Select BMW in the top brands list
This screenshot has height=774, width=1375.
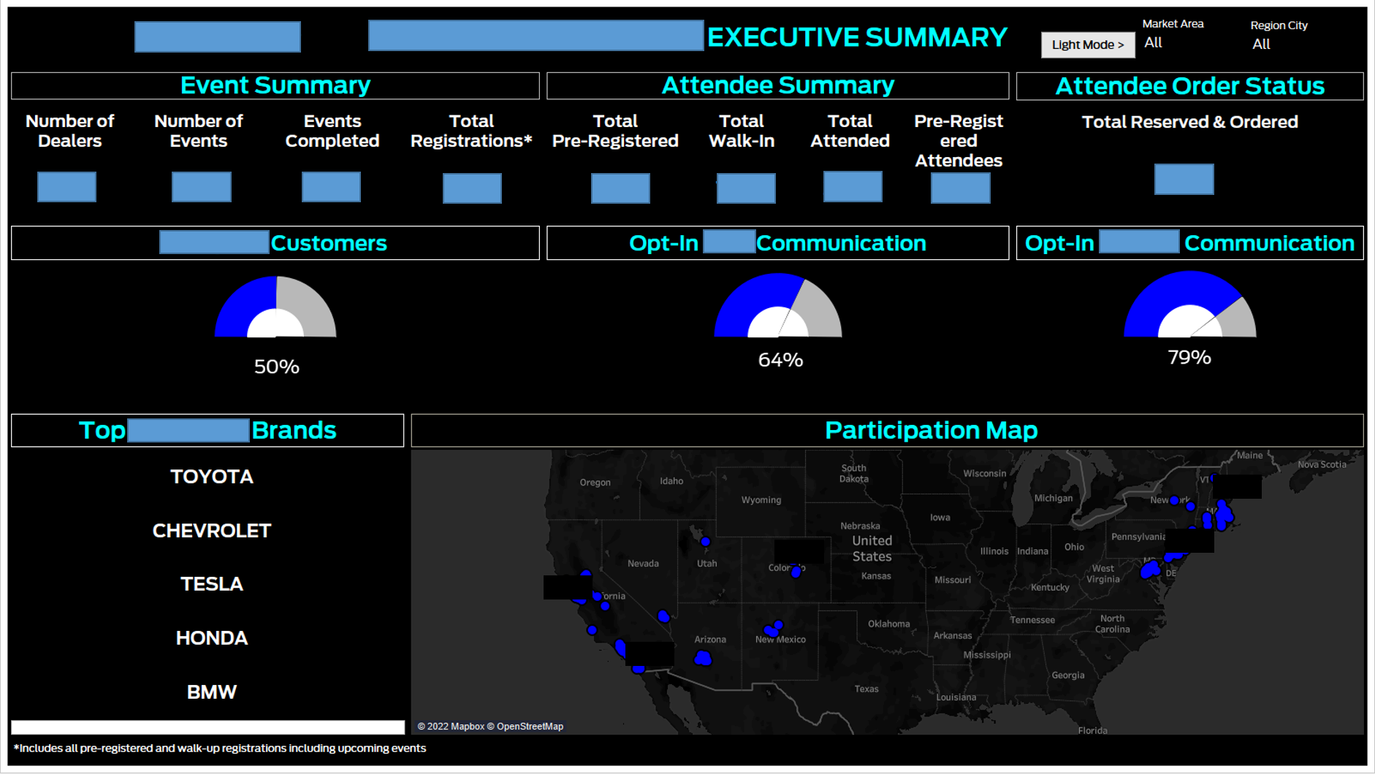[211, 691]
